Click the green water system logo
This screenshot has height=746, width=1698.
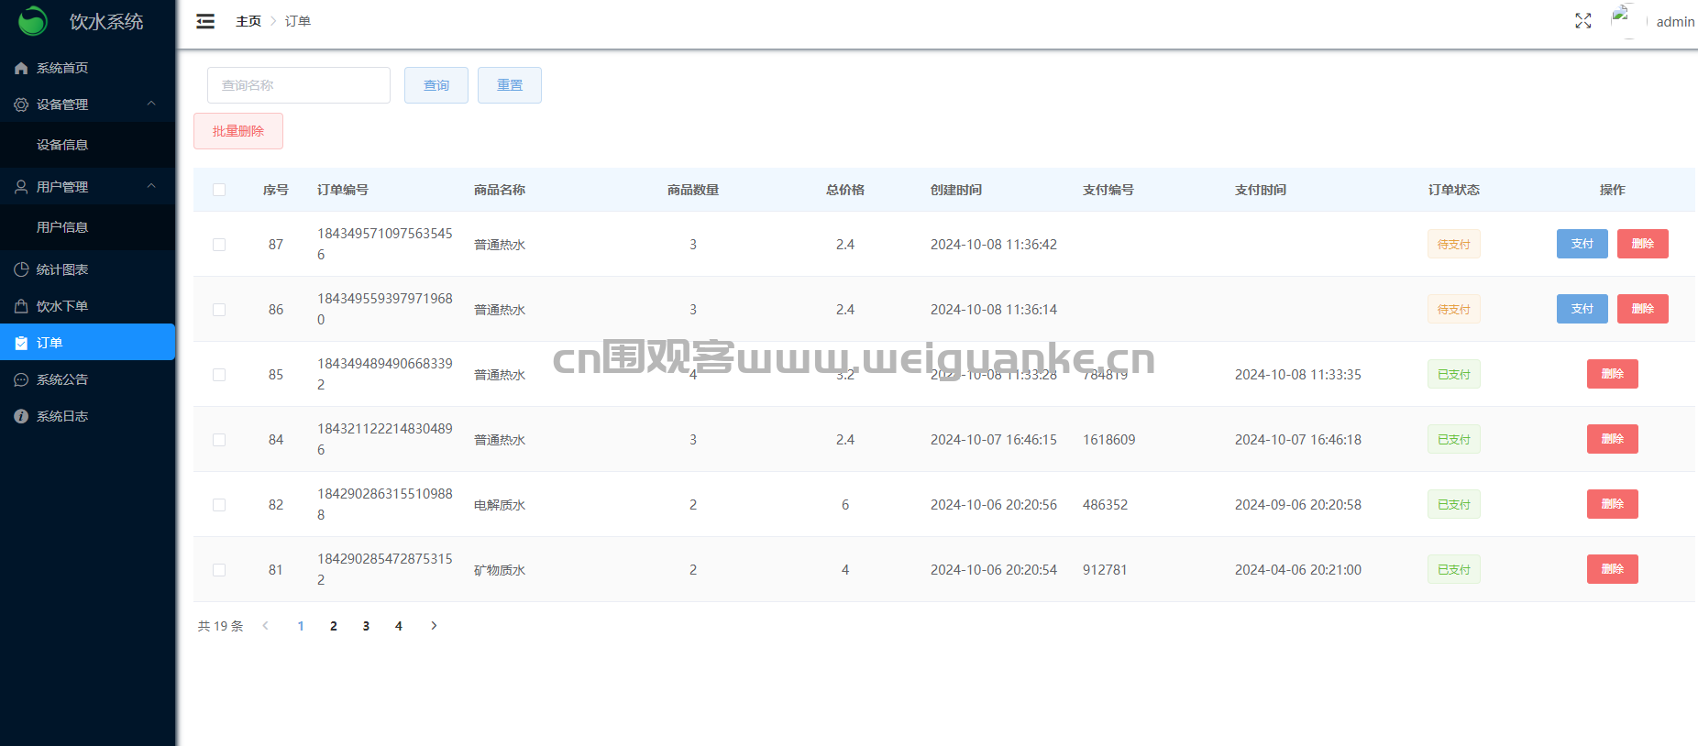33,21
